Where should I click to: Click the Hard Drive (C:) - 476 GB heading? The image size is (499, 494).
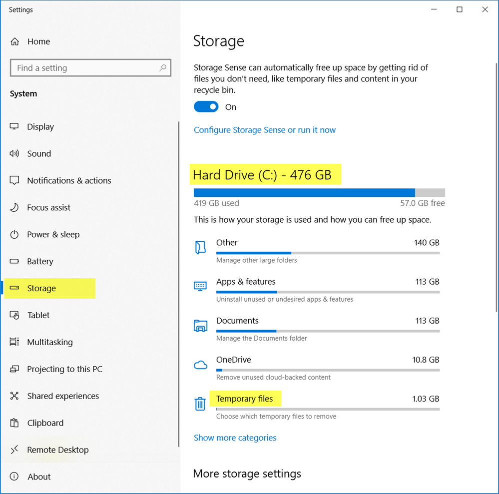point(262,175)
